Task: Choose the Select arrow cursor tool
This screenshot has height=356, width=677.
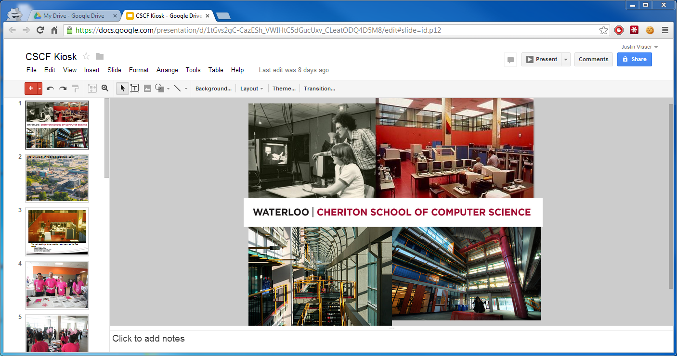Action: point(122,89)
